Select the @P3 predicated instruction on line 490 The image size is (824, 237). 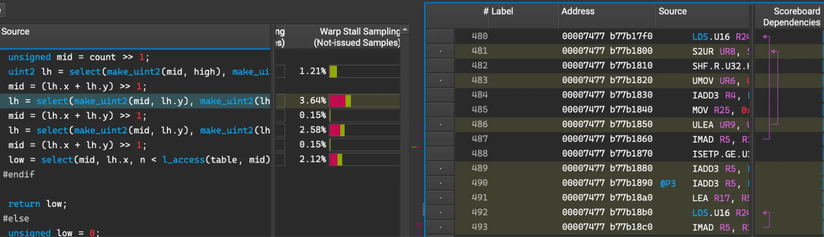click(x=669, y=183)
